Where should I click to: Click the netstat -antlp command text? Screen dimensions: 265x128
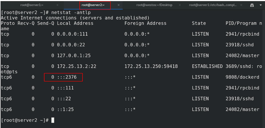click(x=71, y=12)
